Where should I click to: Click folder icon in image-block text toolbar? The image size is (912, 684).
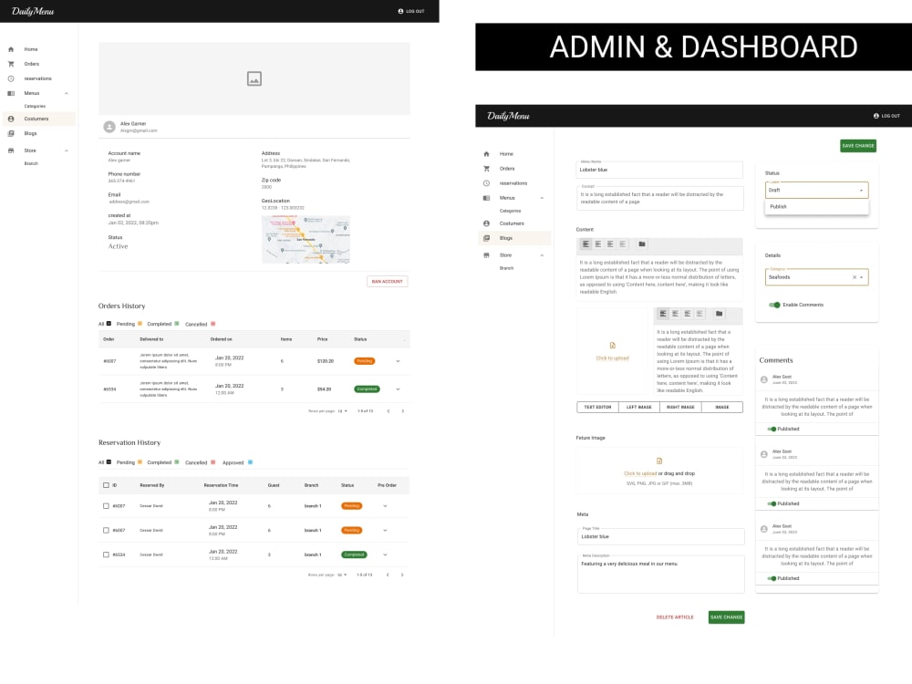tap(719, 314)
